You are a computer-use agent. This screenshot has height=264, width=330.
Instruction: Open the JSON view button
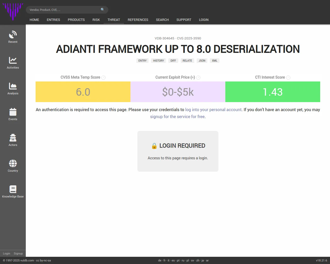[202, 61]
